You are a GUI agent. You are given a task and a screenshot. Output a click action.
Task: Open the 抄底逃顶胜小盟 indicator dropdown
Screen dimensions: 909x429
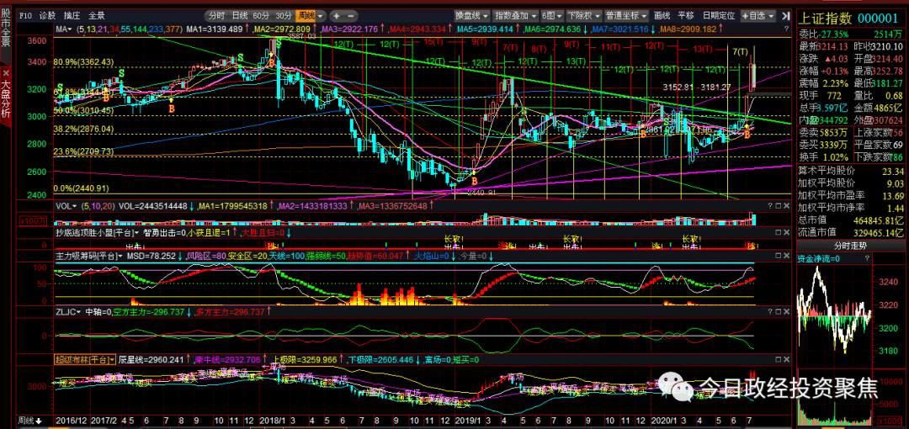coord(97,232)
